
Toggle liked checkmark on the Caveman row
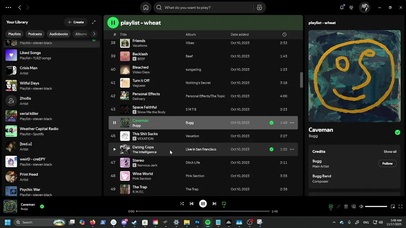click(x=272, y=123)
